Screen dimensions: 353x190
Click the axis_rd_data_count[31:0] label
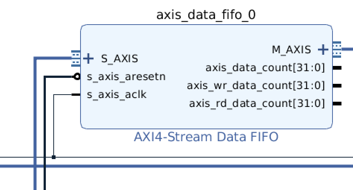(257, 103)
